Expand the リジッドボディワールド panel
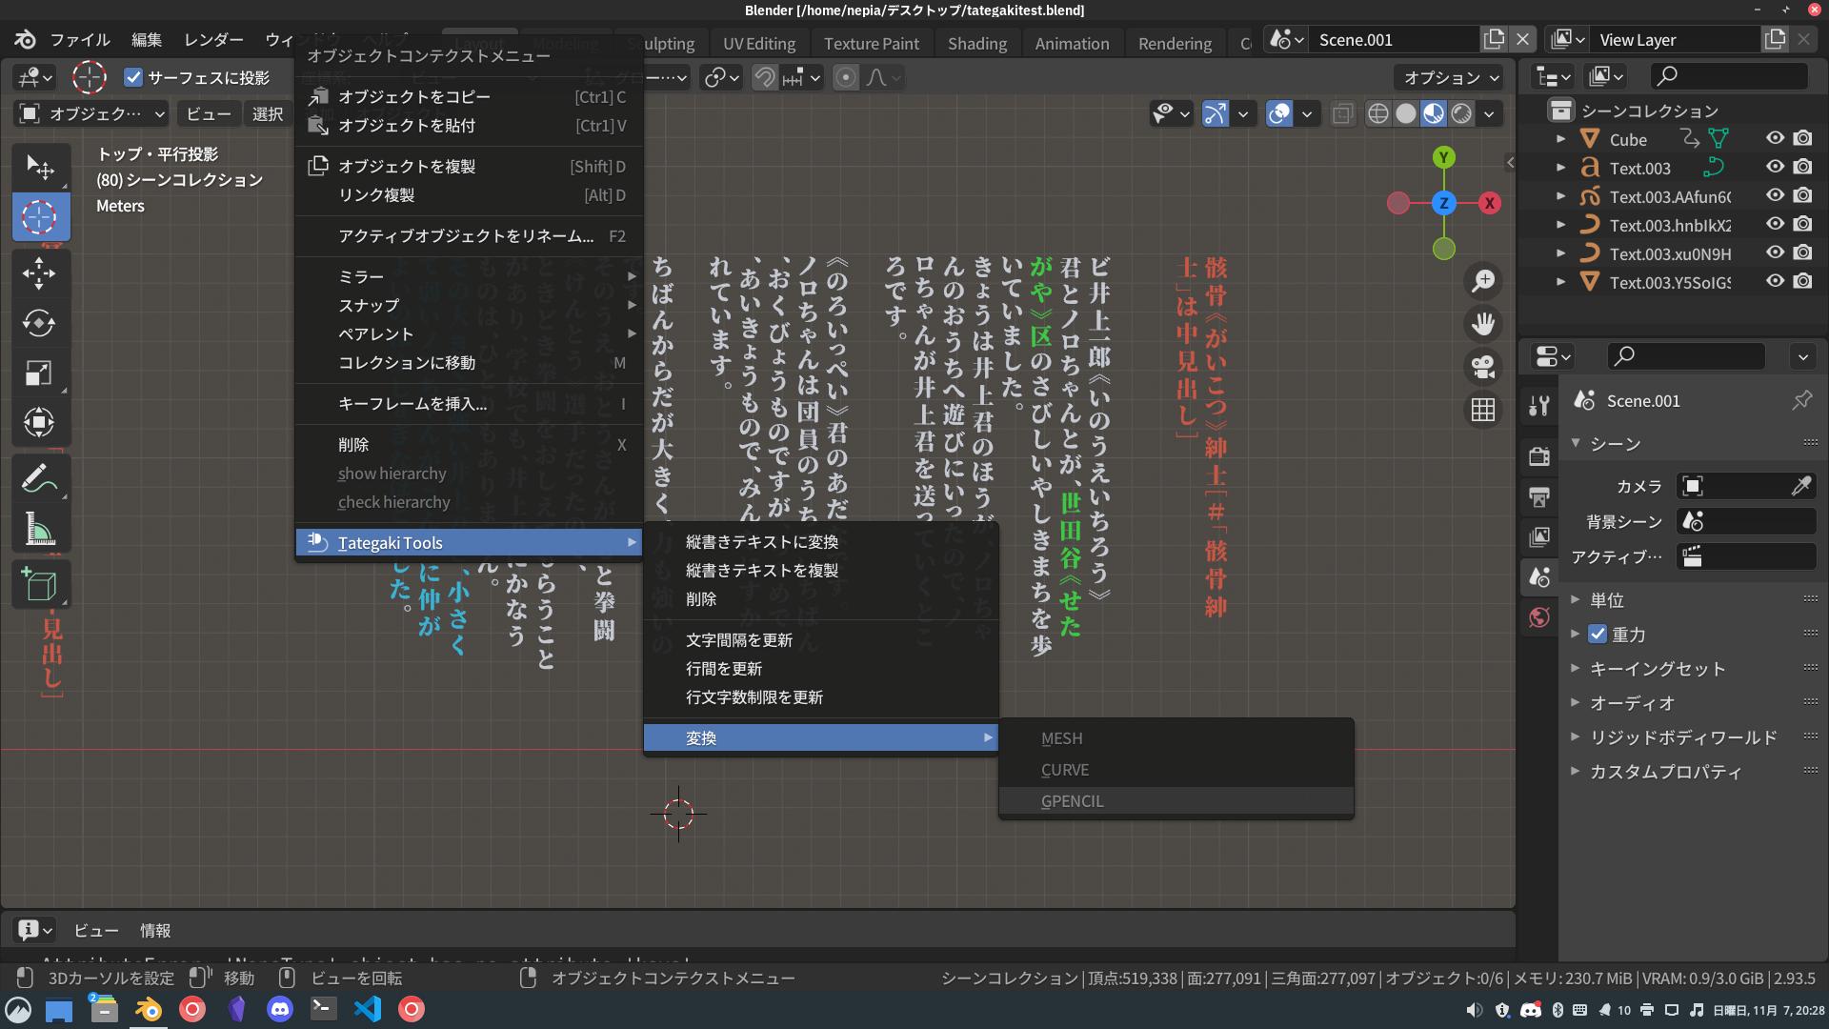This screenshot has width=1829, height=1029. 1683,737
